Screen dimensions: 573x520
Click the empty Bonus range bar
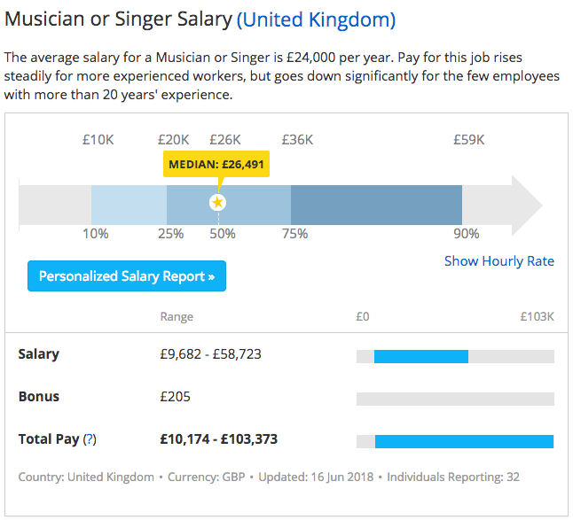pos(455,399)
